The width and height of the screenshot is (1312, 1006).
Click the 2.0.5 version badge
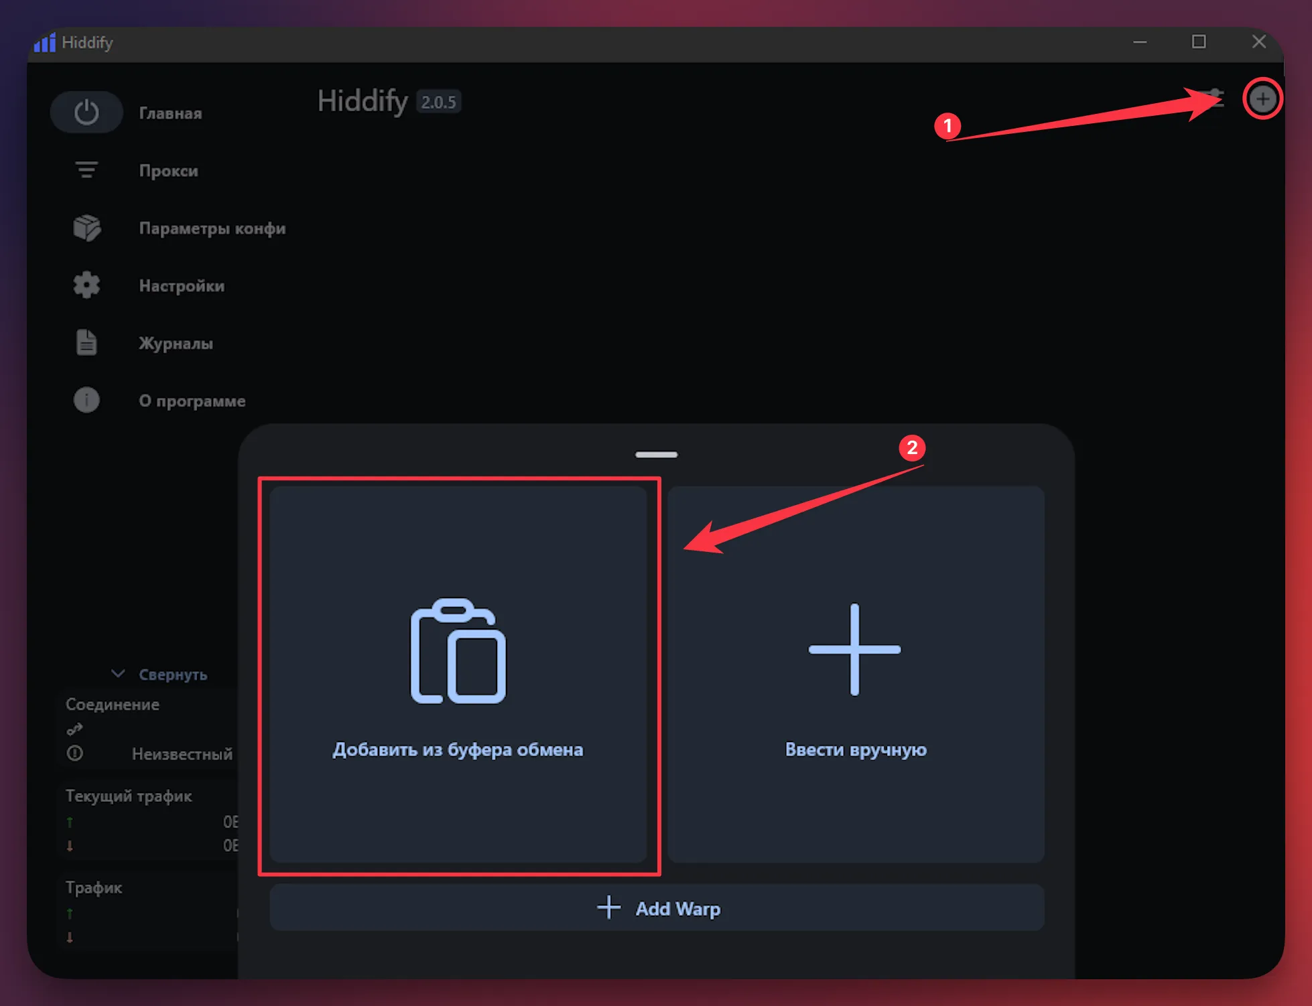click(438, 102)
